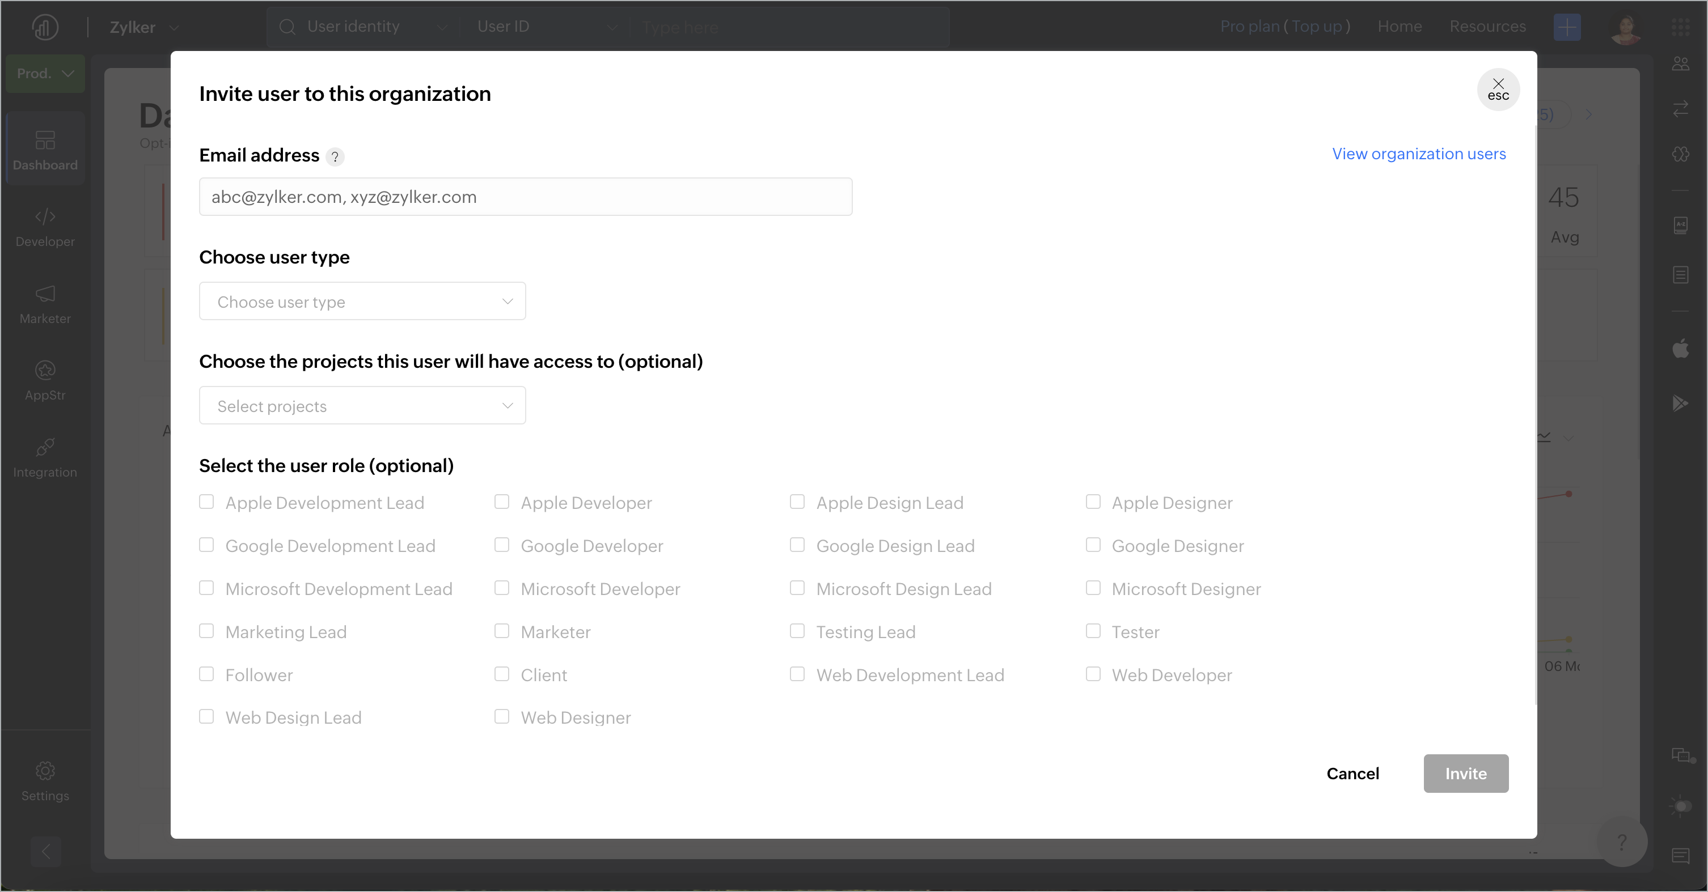Screen dimensions: 1708x892
Task: Click into the Email address input field
Action: [525, 197]
